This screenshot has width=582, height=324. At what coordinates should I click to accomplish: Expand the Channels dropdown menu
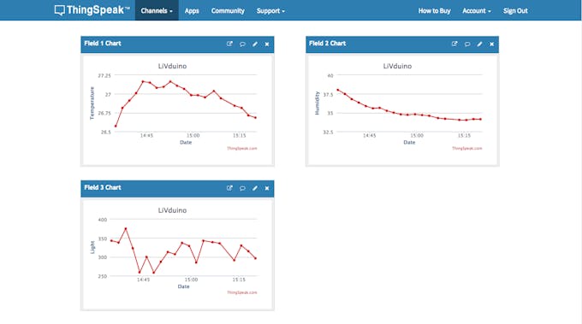point(157,11)
